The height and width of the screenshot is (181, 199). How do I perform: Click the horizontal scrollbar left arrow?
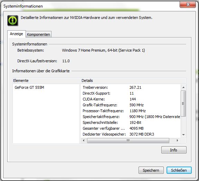click(x=84, y=140)
